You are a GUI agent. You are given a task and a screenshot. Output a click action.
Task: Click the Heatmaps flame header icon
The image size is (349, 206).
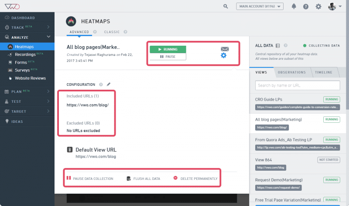(71, 21)
